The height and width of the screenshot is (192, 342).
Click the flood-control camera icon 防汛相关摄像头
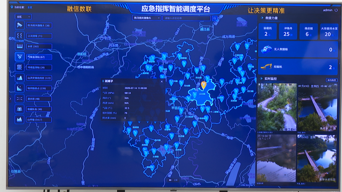(x=19, y=25)
